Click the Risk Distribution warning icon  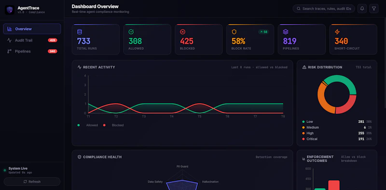tap(304, 67)
